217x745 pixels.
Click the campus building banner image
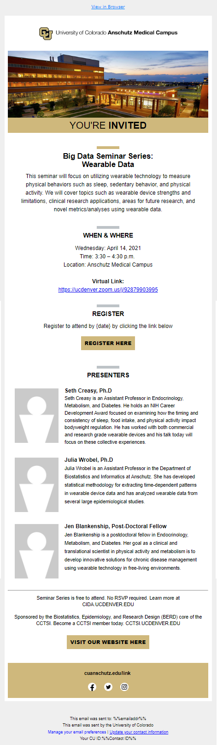[x=108, y=84]
